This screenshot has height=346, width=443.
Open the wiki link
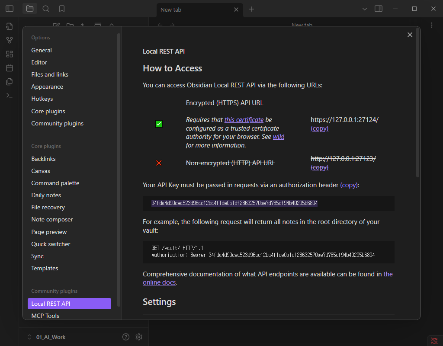[x=279, y=137]
